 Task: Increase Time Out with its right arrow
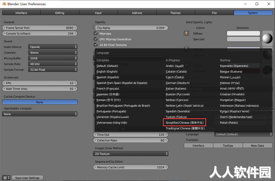pos(166,135)
